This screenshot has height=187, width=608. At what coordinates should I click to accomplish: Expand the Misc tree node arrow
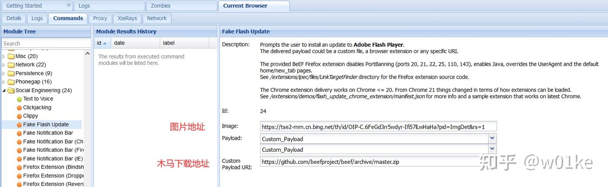(x=4, y=56)
